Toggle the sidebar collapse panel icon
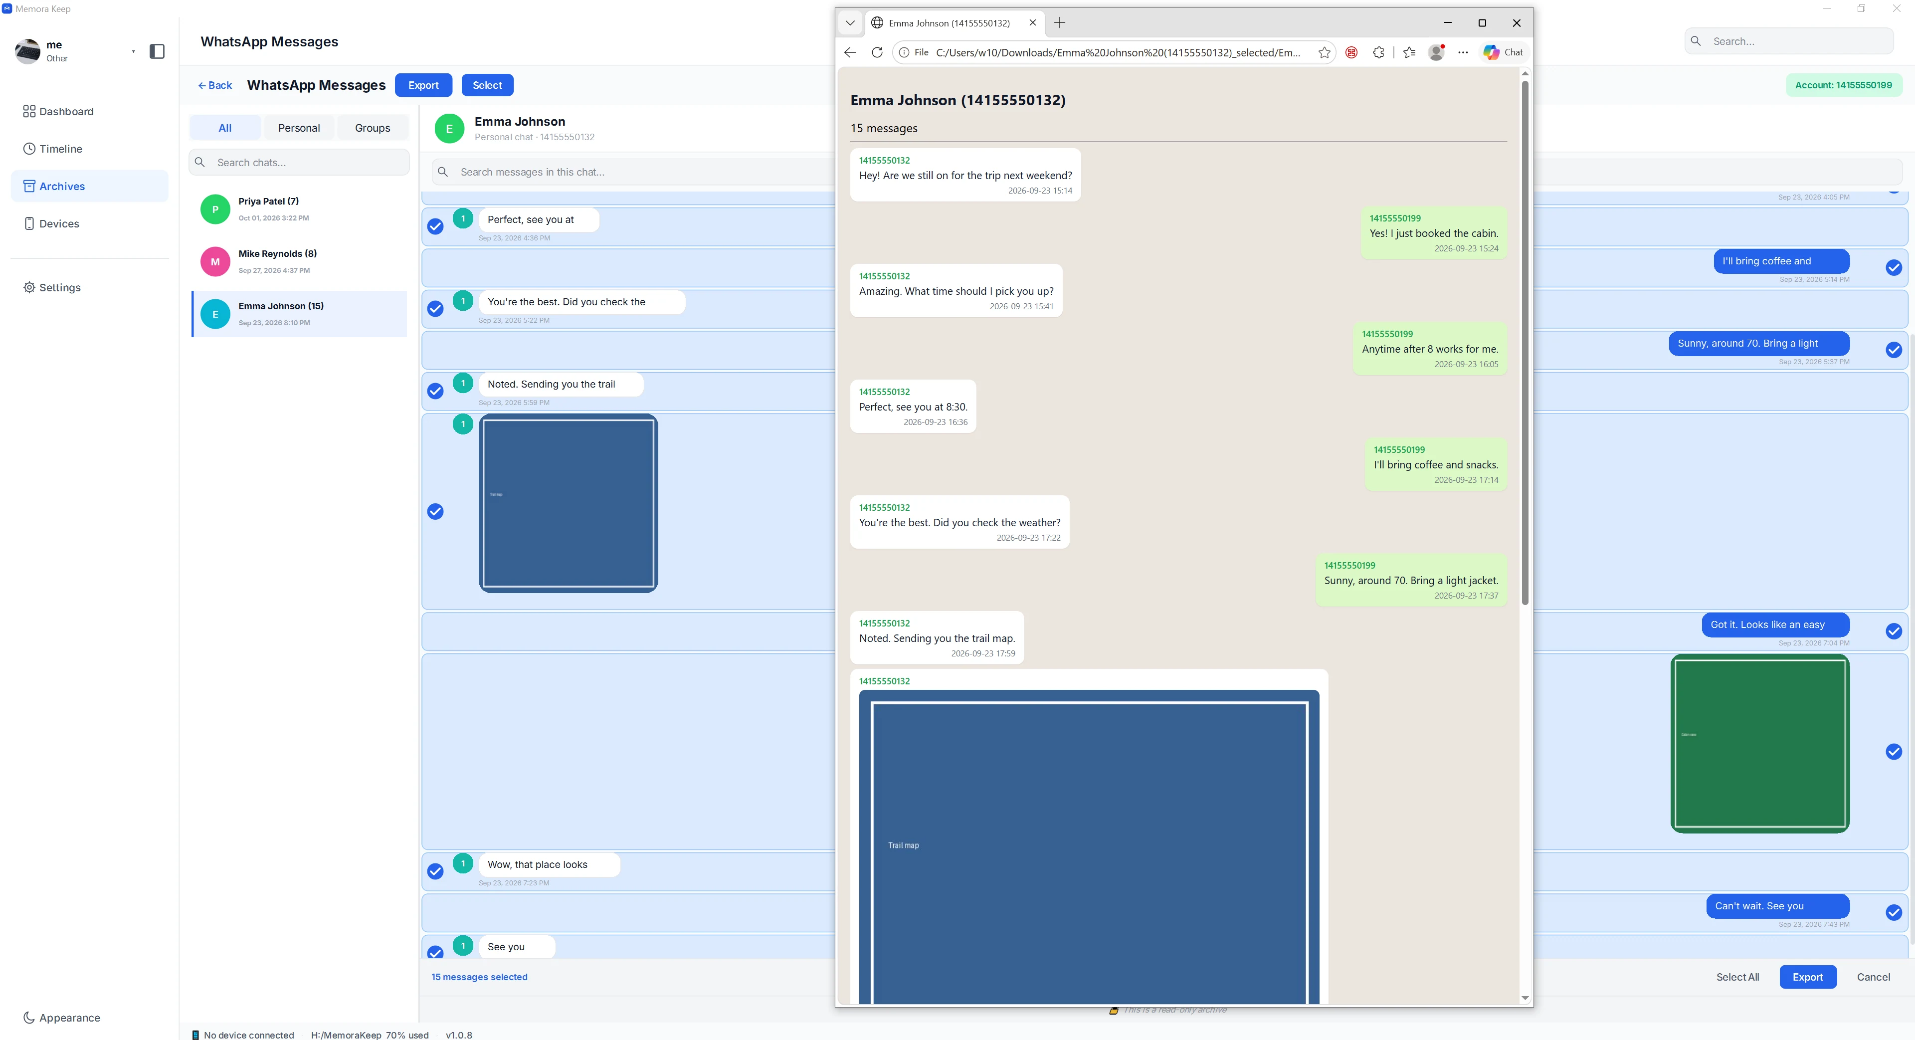This screenshot has height=1040, width=1915. (x=157, y=51)
